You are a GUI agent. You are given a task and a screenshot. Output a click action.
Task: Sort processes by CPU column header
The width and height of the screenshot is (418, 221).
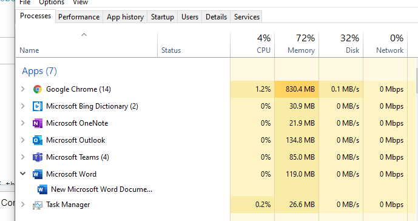(x=252, y=44)
